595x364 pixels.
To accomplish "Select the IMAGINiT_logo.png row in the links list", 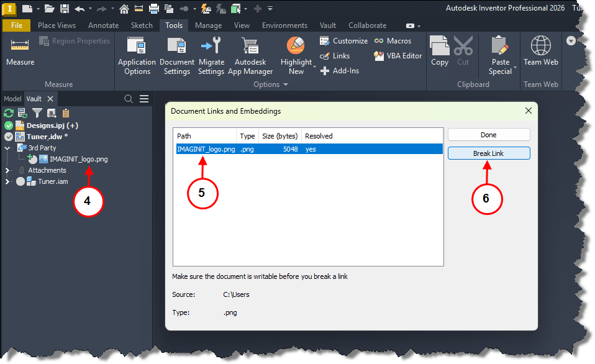I will point(309,149).
